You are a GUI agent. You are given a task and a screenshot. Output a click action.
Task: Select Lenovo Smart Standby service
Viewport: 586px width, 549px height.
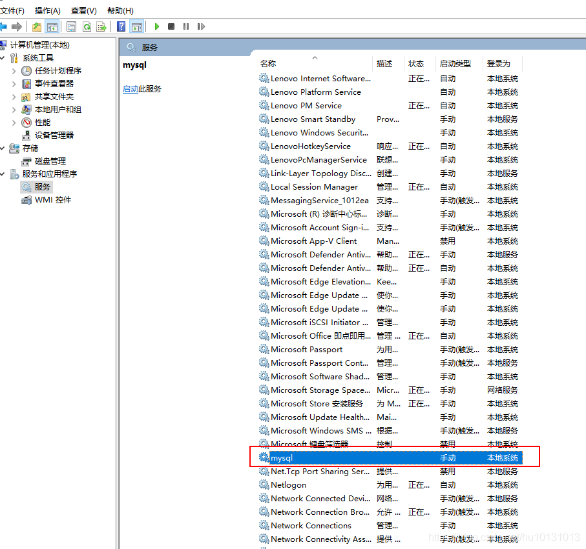(389, 119)
